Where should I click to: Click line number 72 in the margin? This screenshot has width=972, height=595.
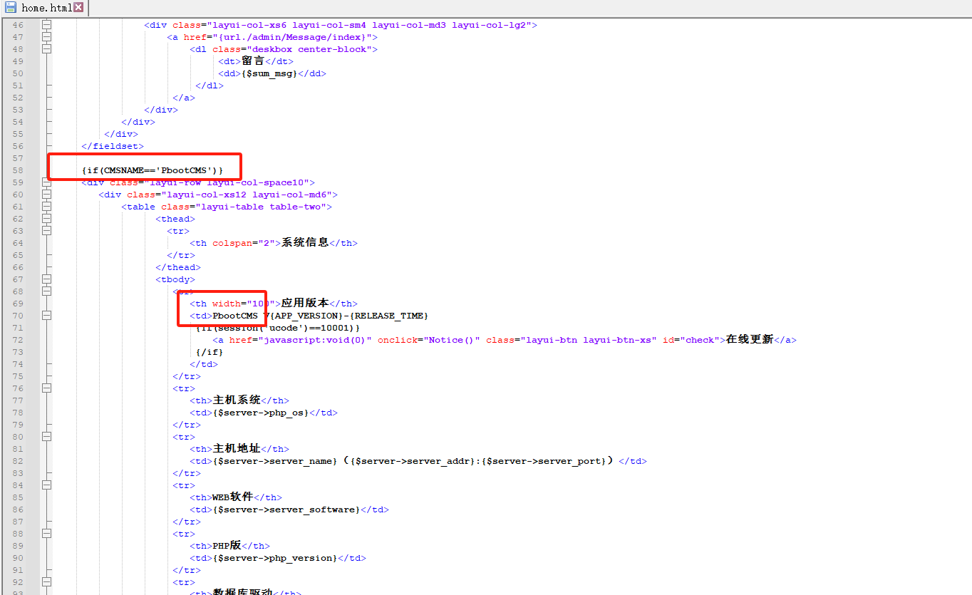[x=18, y=340]
